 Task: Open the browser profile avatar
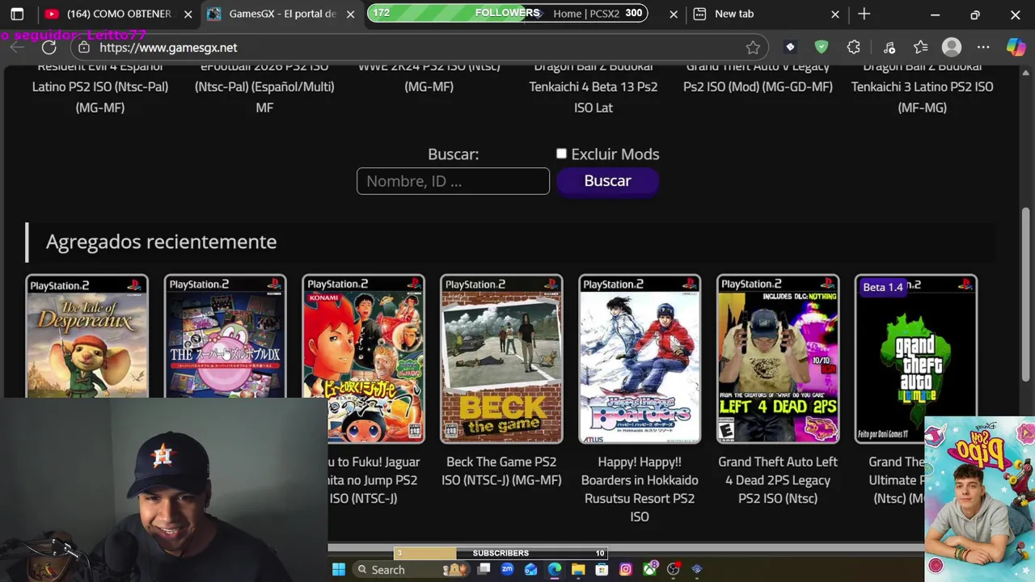(952, 48)
